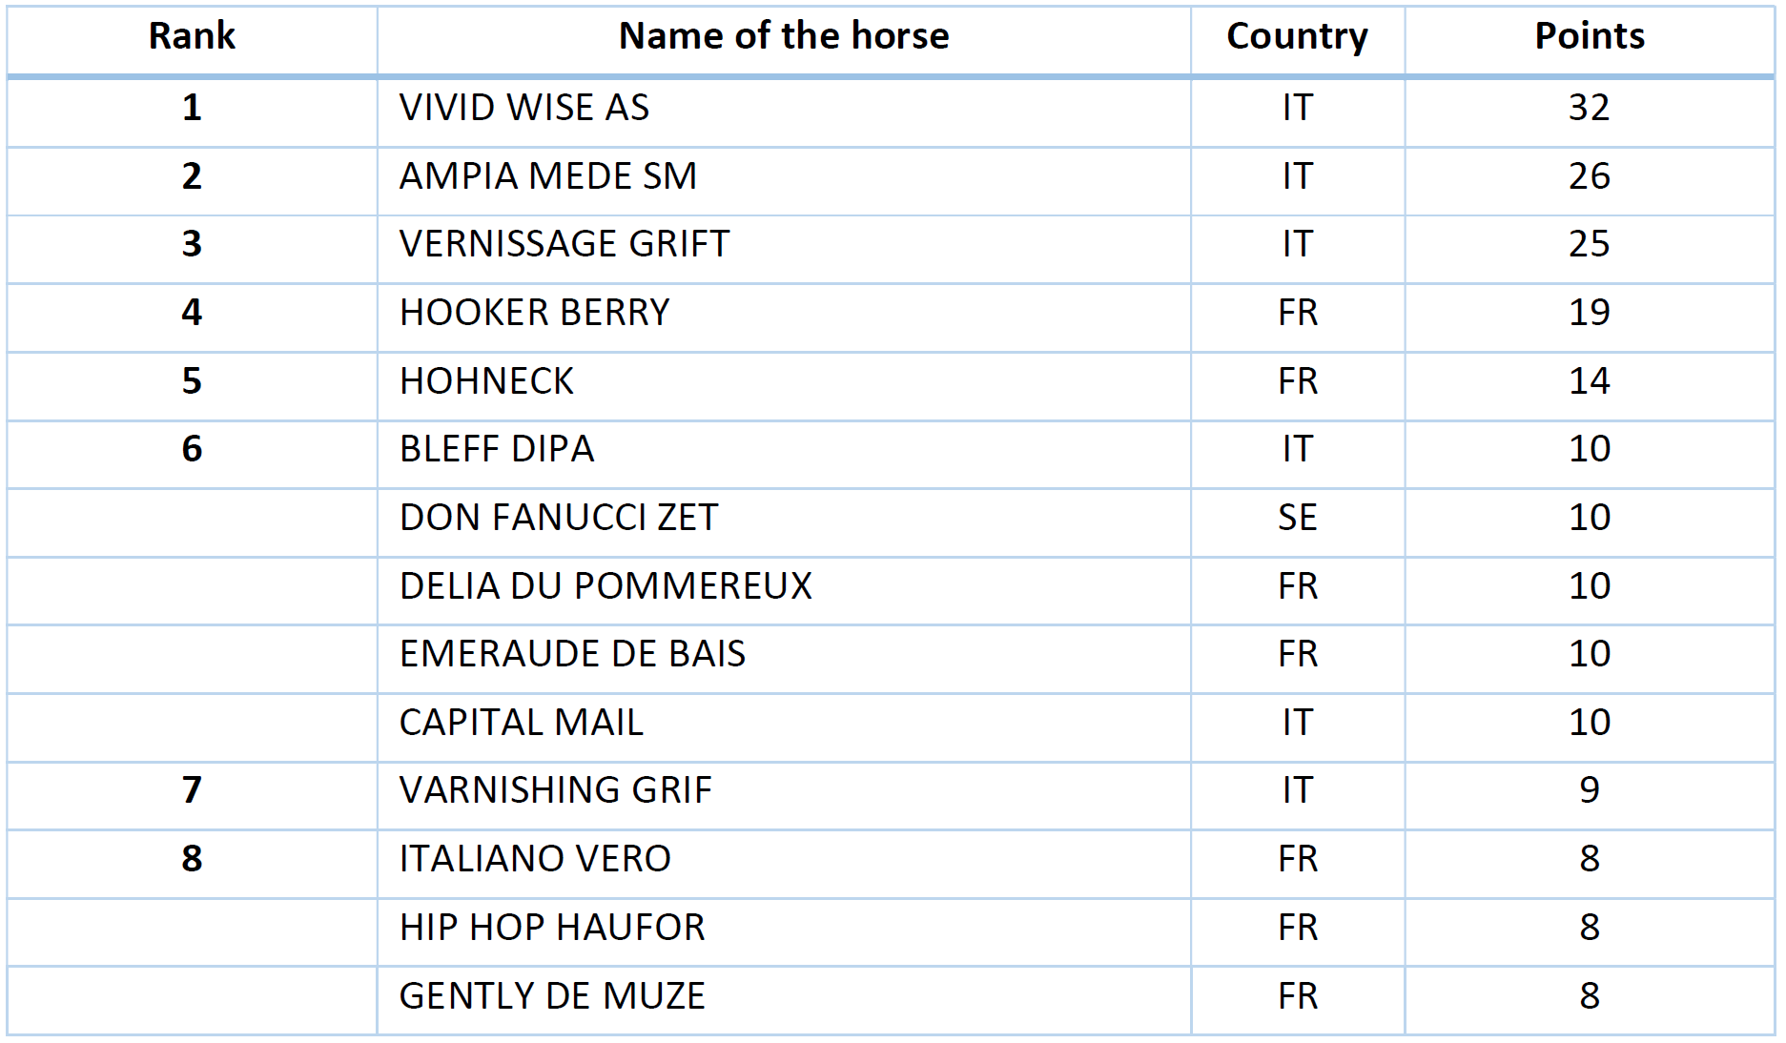The width and height of the screenshot is (1786, 1043).
Task: Select the DELIA DU POMMEREUX cell
Action: [x=606, y=586]
